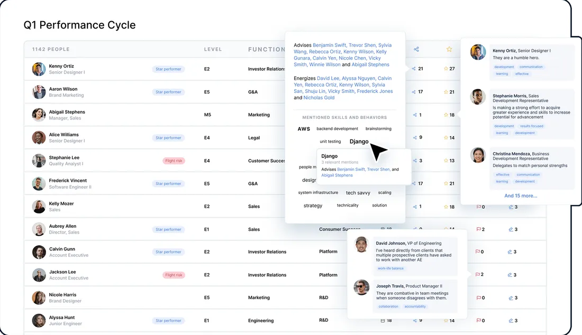Select the Winnie Wilson link in Advises list
Viewport: 582px width, 335px height.
[325, 64]
